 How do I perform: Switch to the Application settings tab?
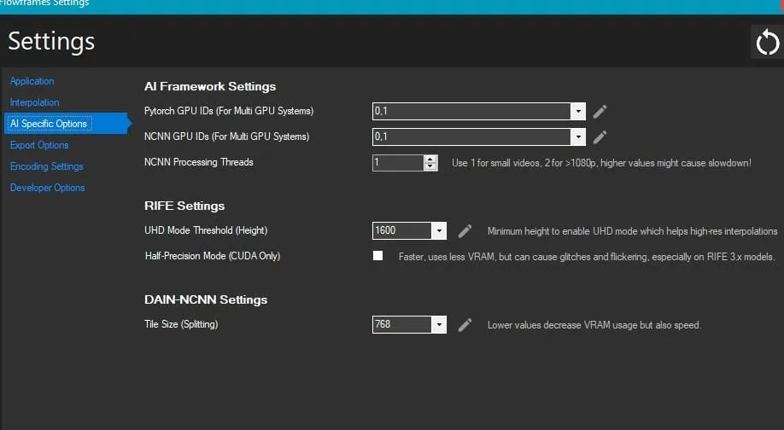(32, 81)
